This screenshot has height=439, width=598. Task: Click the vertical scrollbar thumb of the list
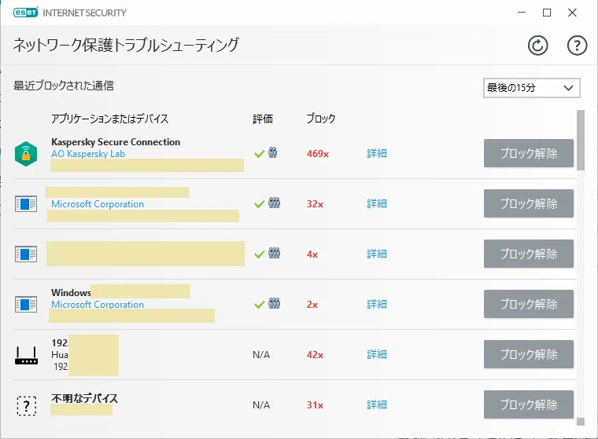point(581,140)
